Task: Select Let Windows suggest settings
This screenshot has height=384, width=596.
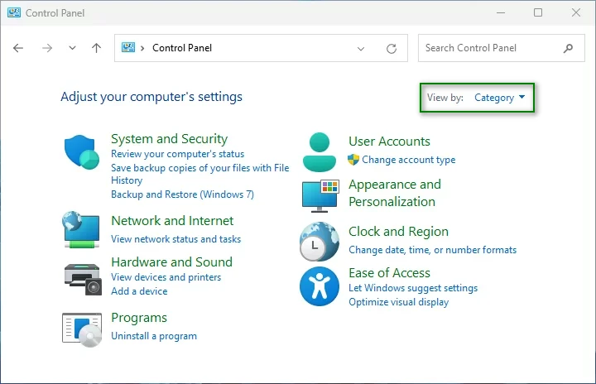Action: point(413,288)
